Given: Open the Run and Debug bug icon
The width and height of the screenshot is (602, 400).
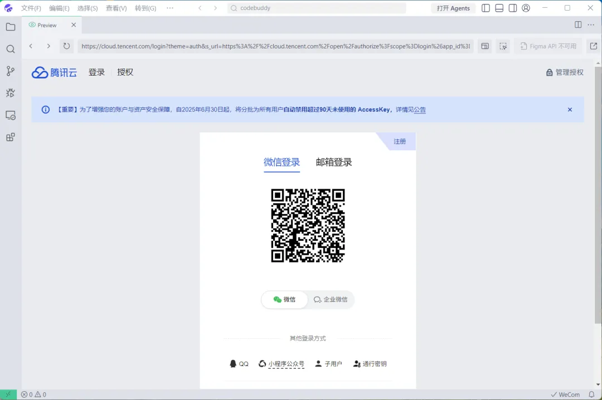Looking at the screenshot, I should click(x=11, y=93).
